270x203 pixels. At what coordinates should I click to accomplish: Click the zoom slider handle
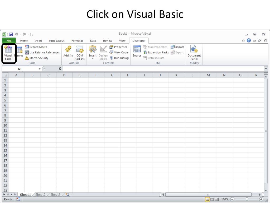click(x=247, y=199)
